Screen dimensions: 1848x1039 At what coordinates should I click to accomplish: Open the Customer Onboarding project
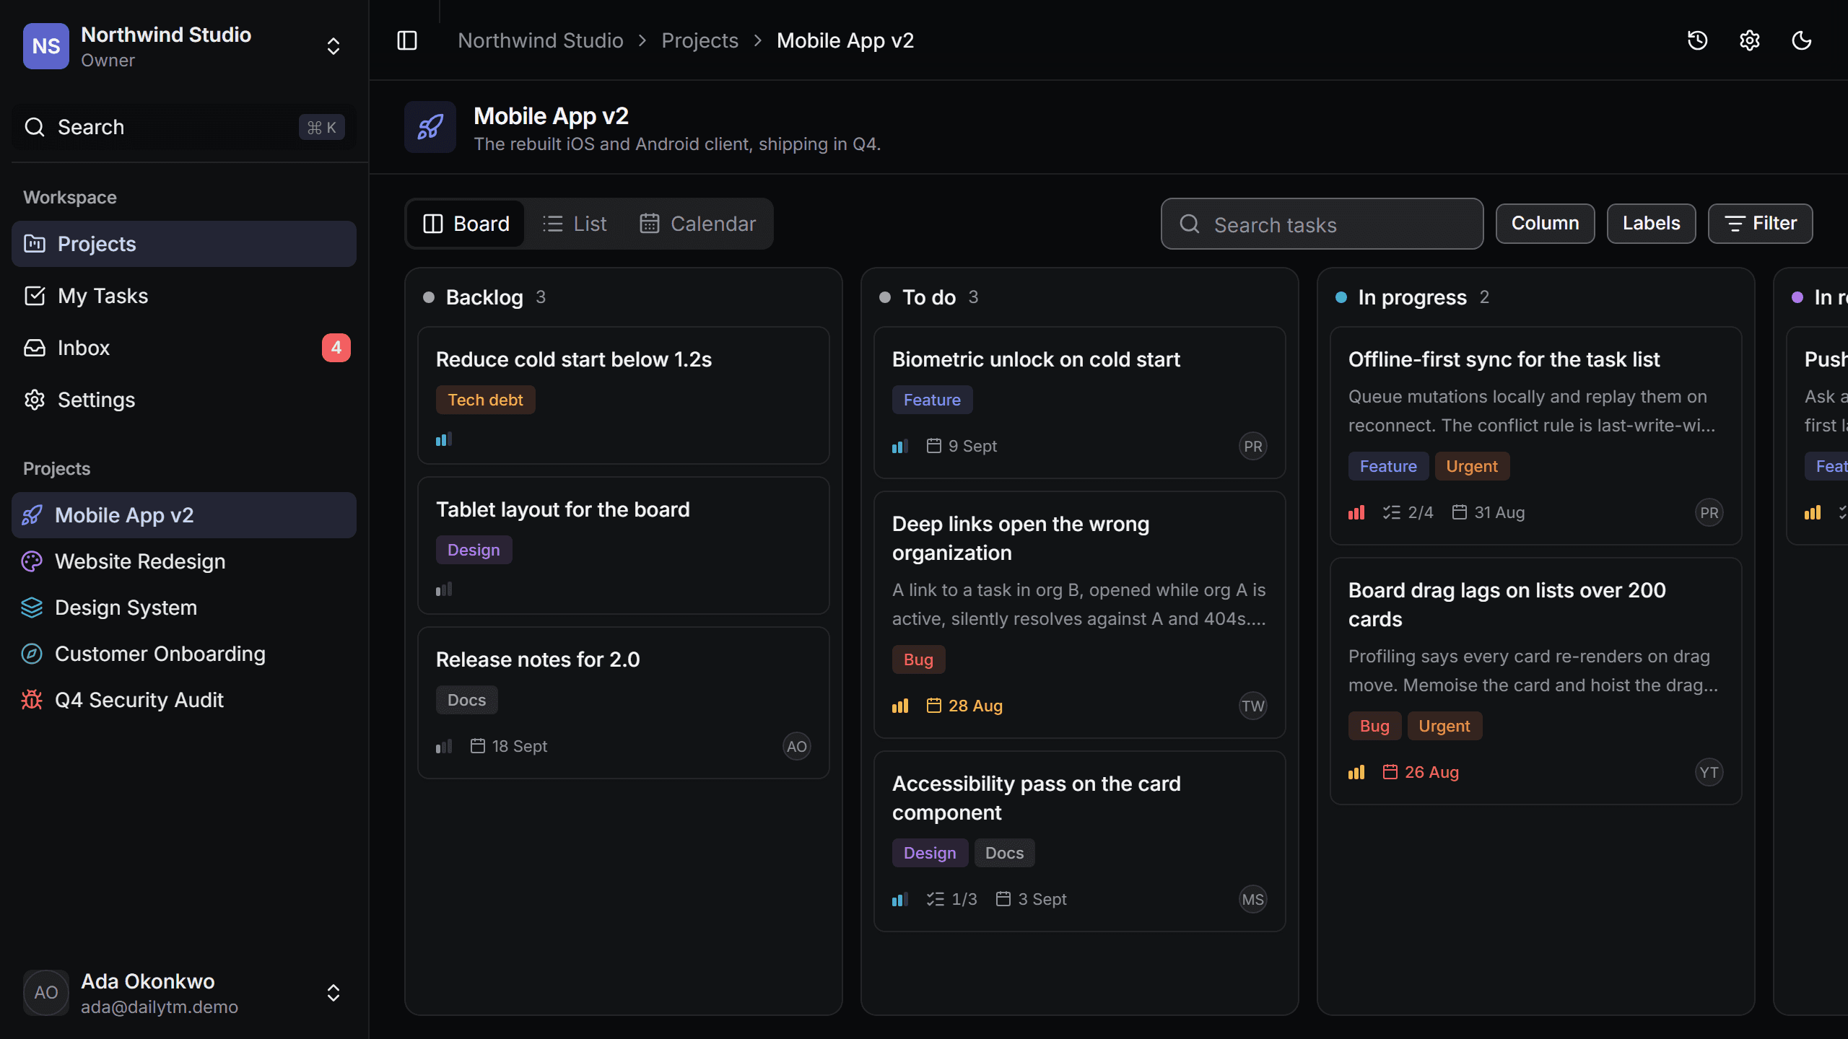coord(184,654)
